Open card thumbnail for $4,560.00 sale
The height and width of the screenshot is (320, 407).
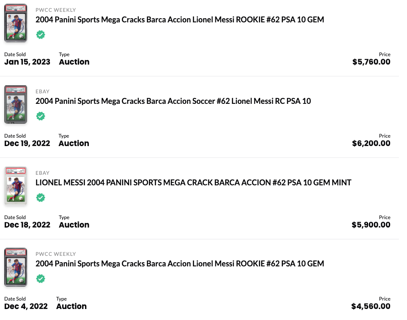(x=16, y=267)
